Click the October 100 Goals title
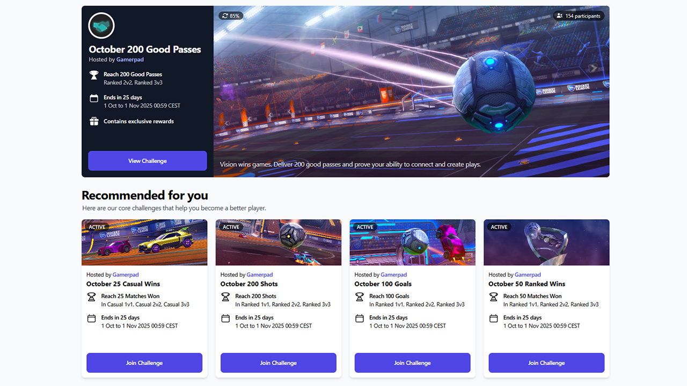The width and height of the screenshot is (687, 386). point(383,284)
